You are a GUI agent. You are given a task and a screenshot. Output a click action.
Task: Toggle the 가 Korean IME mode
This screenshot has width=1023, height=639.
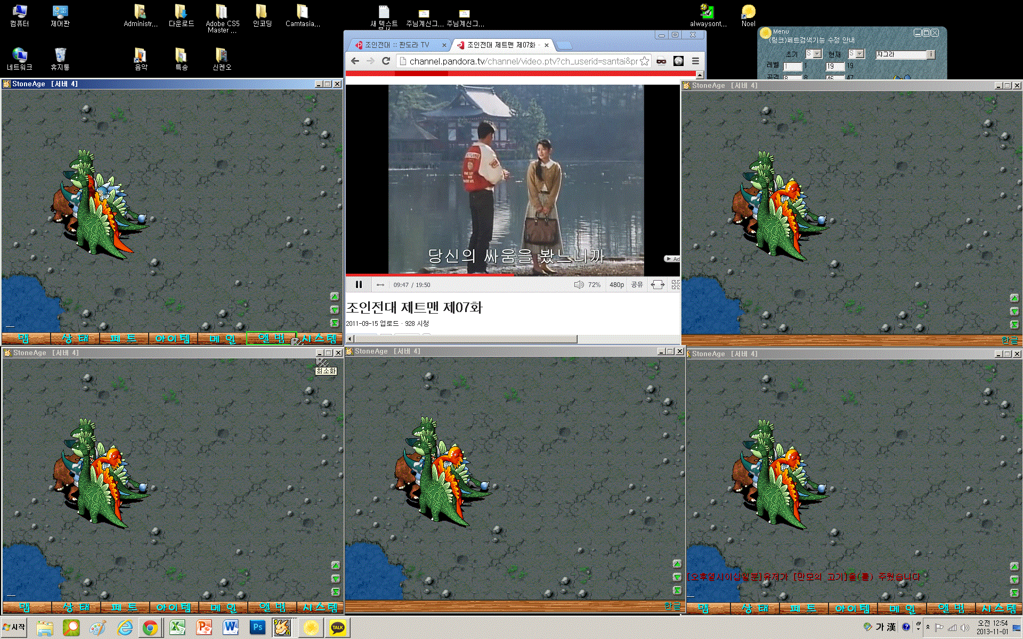pos(880,627)
